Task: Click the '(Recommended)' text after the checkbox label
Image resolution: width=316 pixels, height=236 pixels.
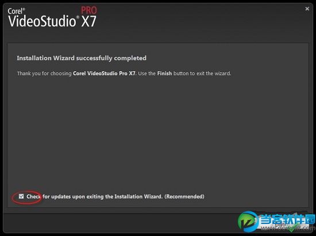Action: (184, 196)
